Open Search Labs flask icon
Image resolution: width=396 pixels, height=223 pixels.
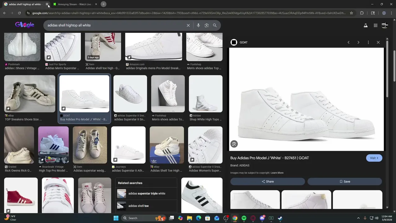(365, 25)
